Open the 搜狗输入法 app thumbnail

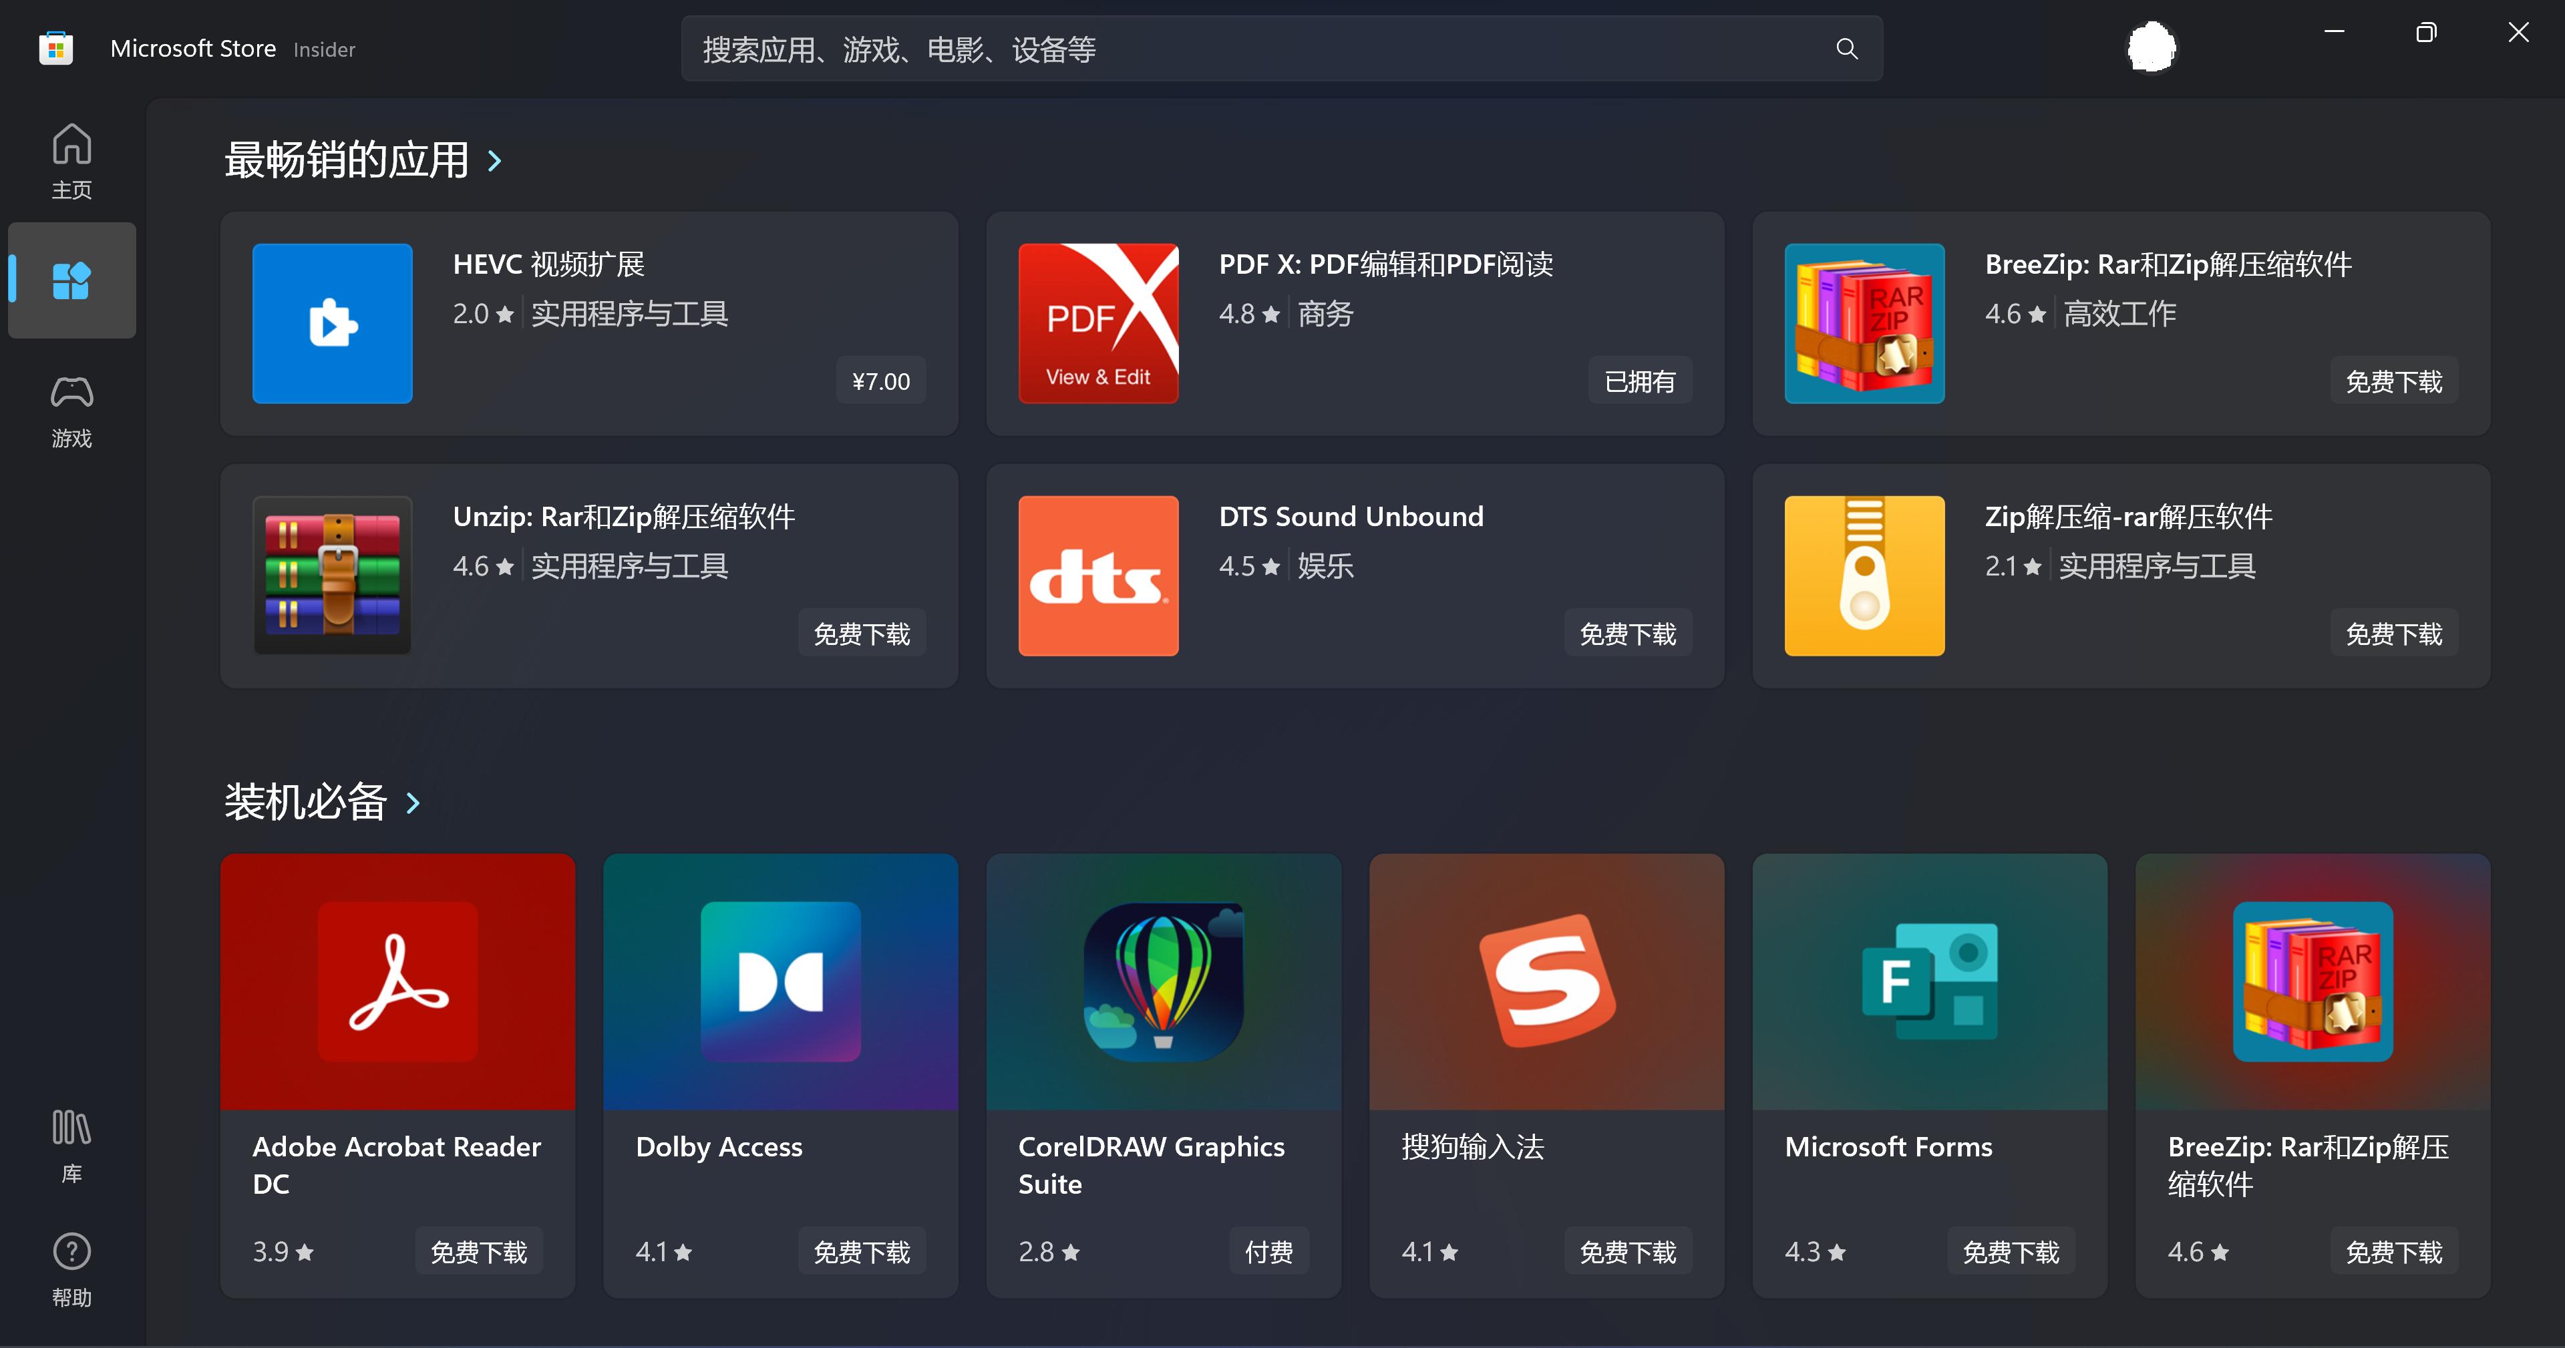click(x=1546, y=981)
